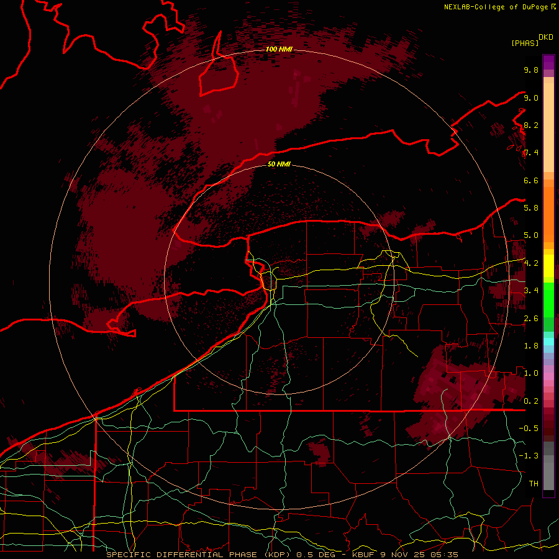Click the 6.6 scale value
559x559 pixels.
(x=531, y=180)
